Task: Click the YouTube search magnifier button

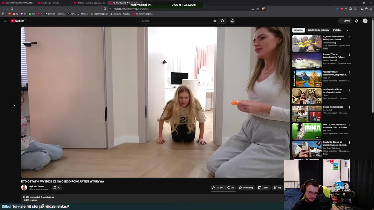Action: pyautogui.click(x=222, y=21)
